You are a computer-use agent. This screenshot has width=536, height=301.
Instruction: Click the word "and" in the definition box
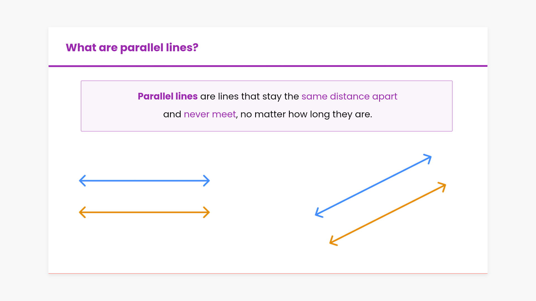pyautogui.click(x=172, y=114)
